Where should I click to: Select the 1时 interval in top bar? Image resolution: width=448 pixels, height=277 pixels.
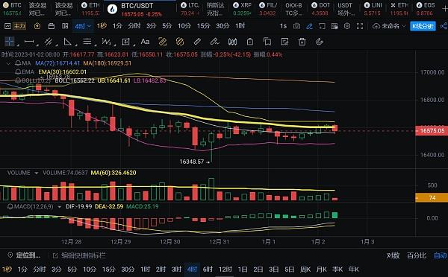(x=240, y=26)
